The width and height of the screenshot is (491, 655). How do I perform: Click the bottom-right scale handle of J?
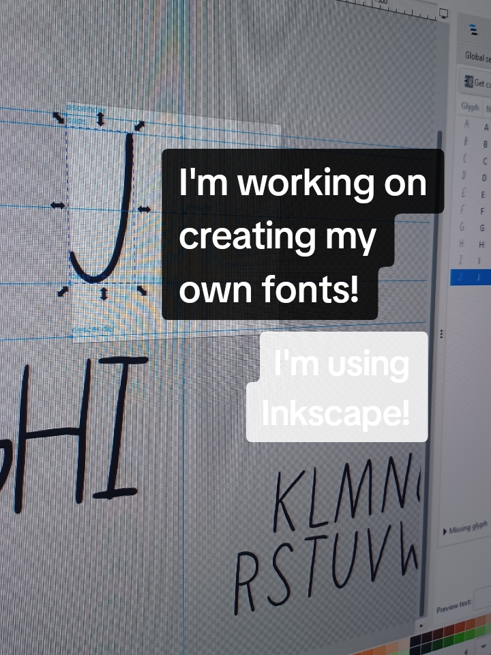pos(142,291)
